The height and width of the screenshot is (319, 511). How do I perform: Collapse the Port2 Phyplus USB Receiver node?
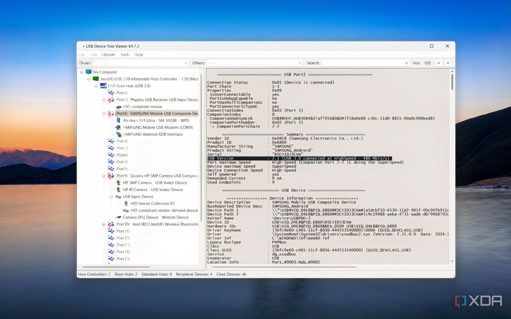tap(104, 100)
